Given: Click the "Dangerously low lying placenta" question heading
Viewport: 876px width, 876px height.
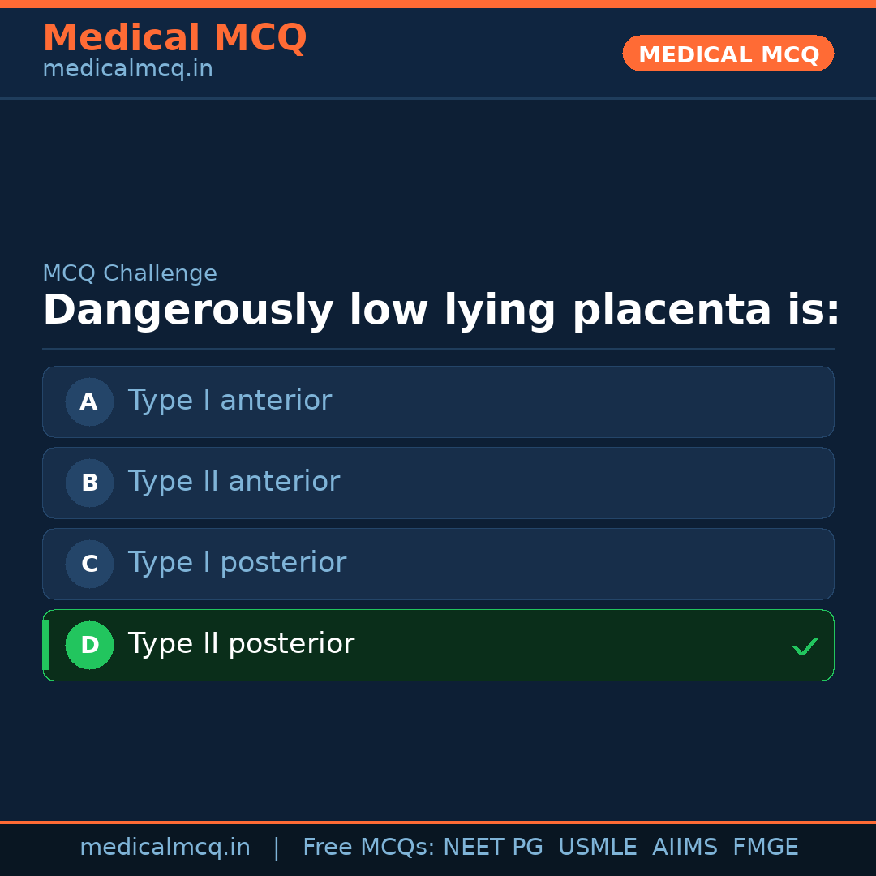Looking at the screenshot, I should click(x=441, y=311).
